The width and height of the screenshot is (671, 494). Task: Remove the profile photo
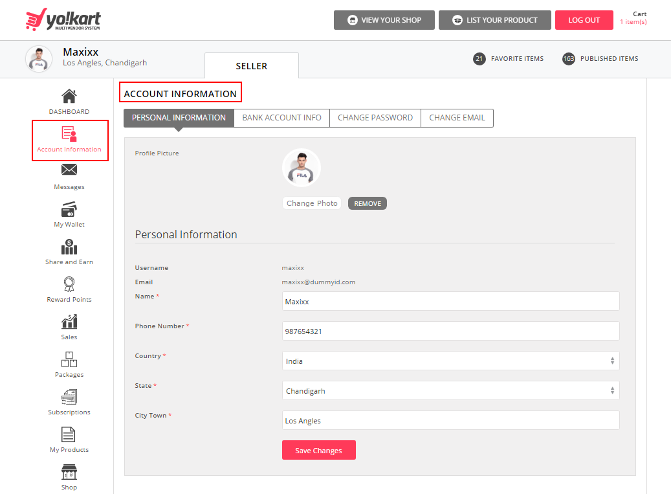(367, 203)
